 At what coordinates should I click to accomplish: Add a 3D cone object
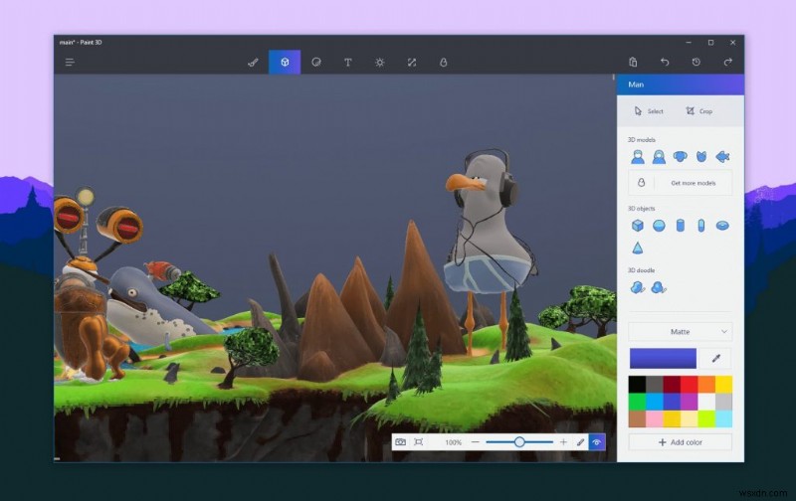click(x=638, y=248)
